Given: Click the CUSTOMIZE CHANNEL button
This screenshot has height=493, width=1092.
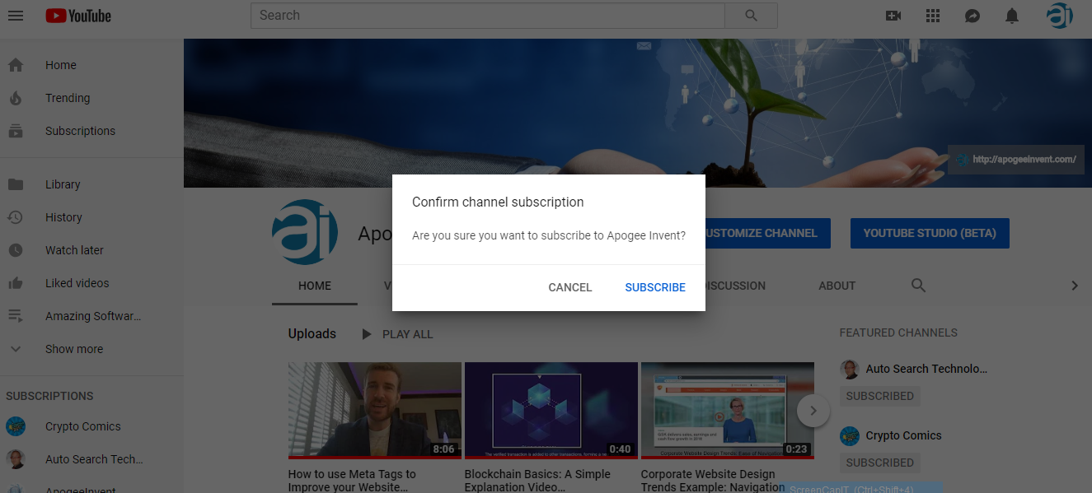Looking at the screenshot, I should click(767, 233).
